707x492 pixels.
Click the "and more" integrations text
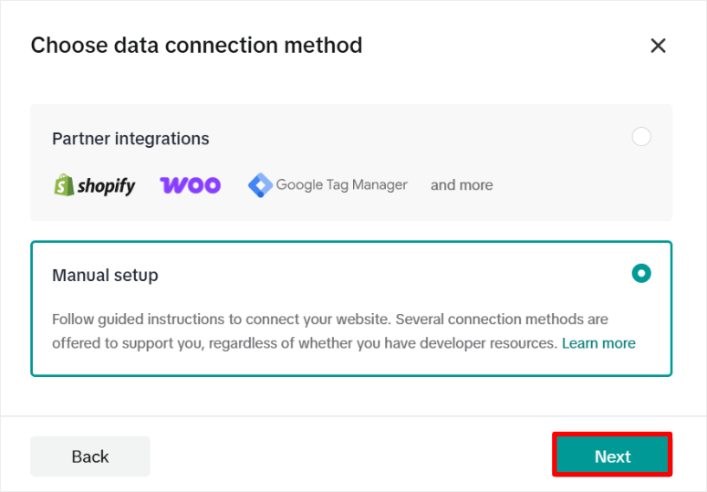[x=462, y=185]
